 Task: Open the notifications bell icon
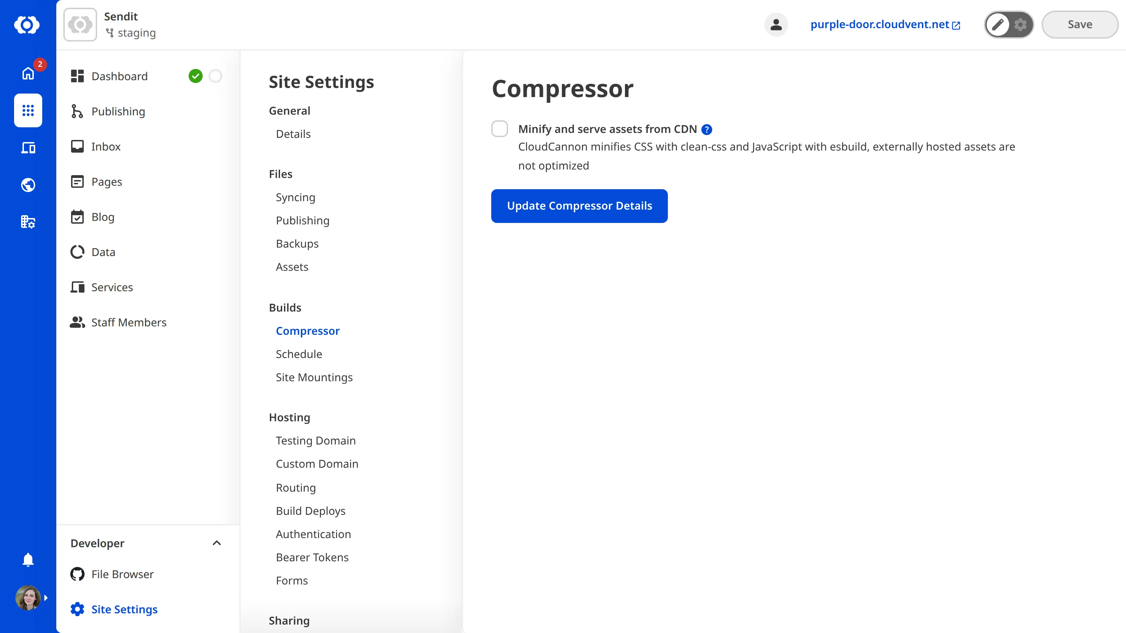(27, 560)
